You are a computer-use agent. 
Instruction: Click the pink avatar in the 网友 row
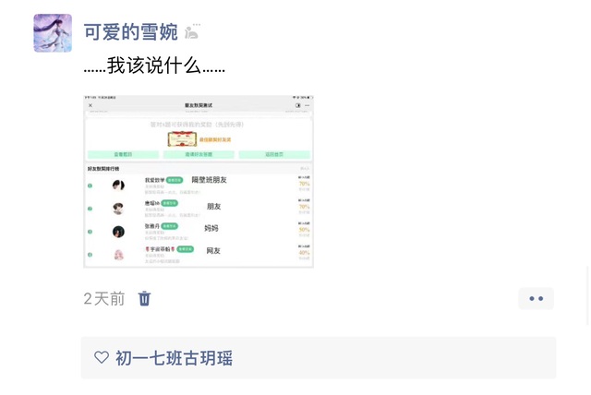coord(119,255)
